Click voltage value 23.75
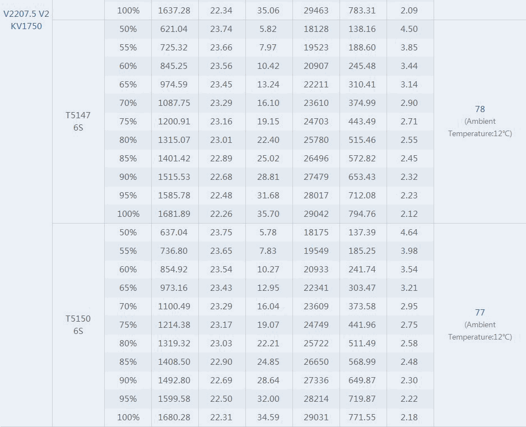 pos(221,233)
